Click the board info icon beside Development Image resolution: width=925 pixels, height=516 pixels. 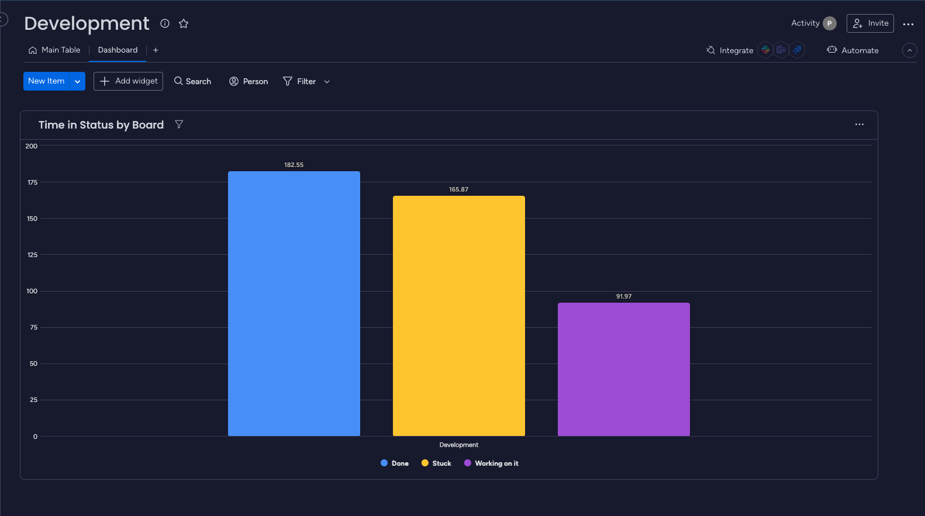[165, 23]
